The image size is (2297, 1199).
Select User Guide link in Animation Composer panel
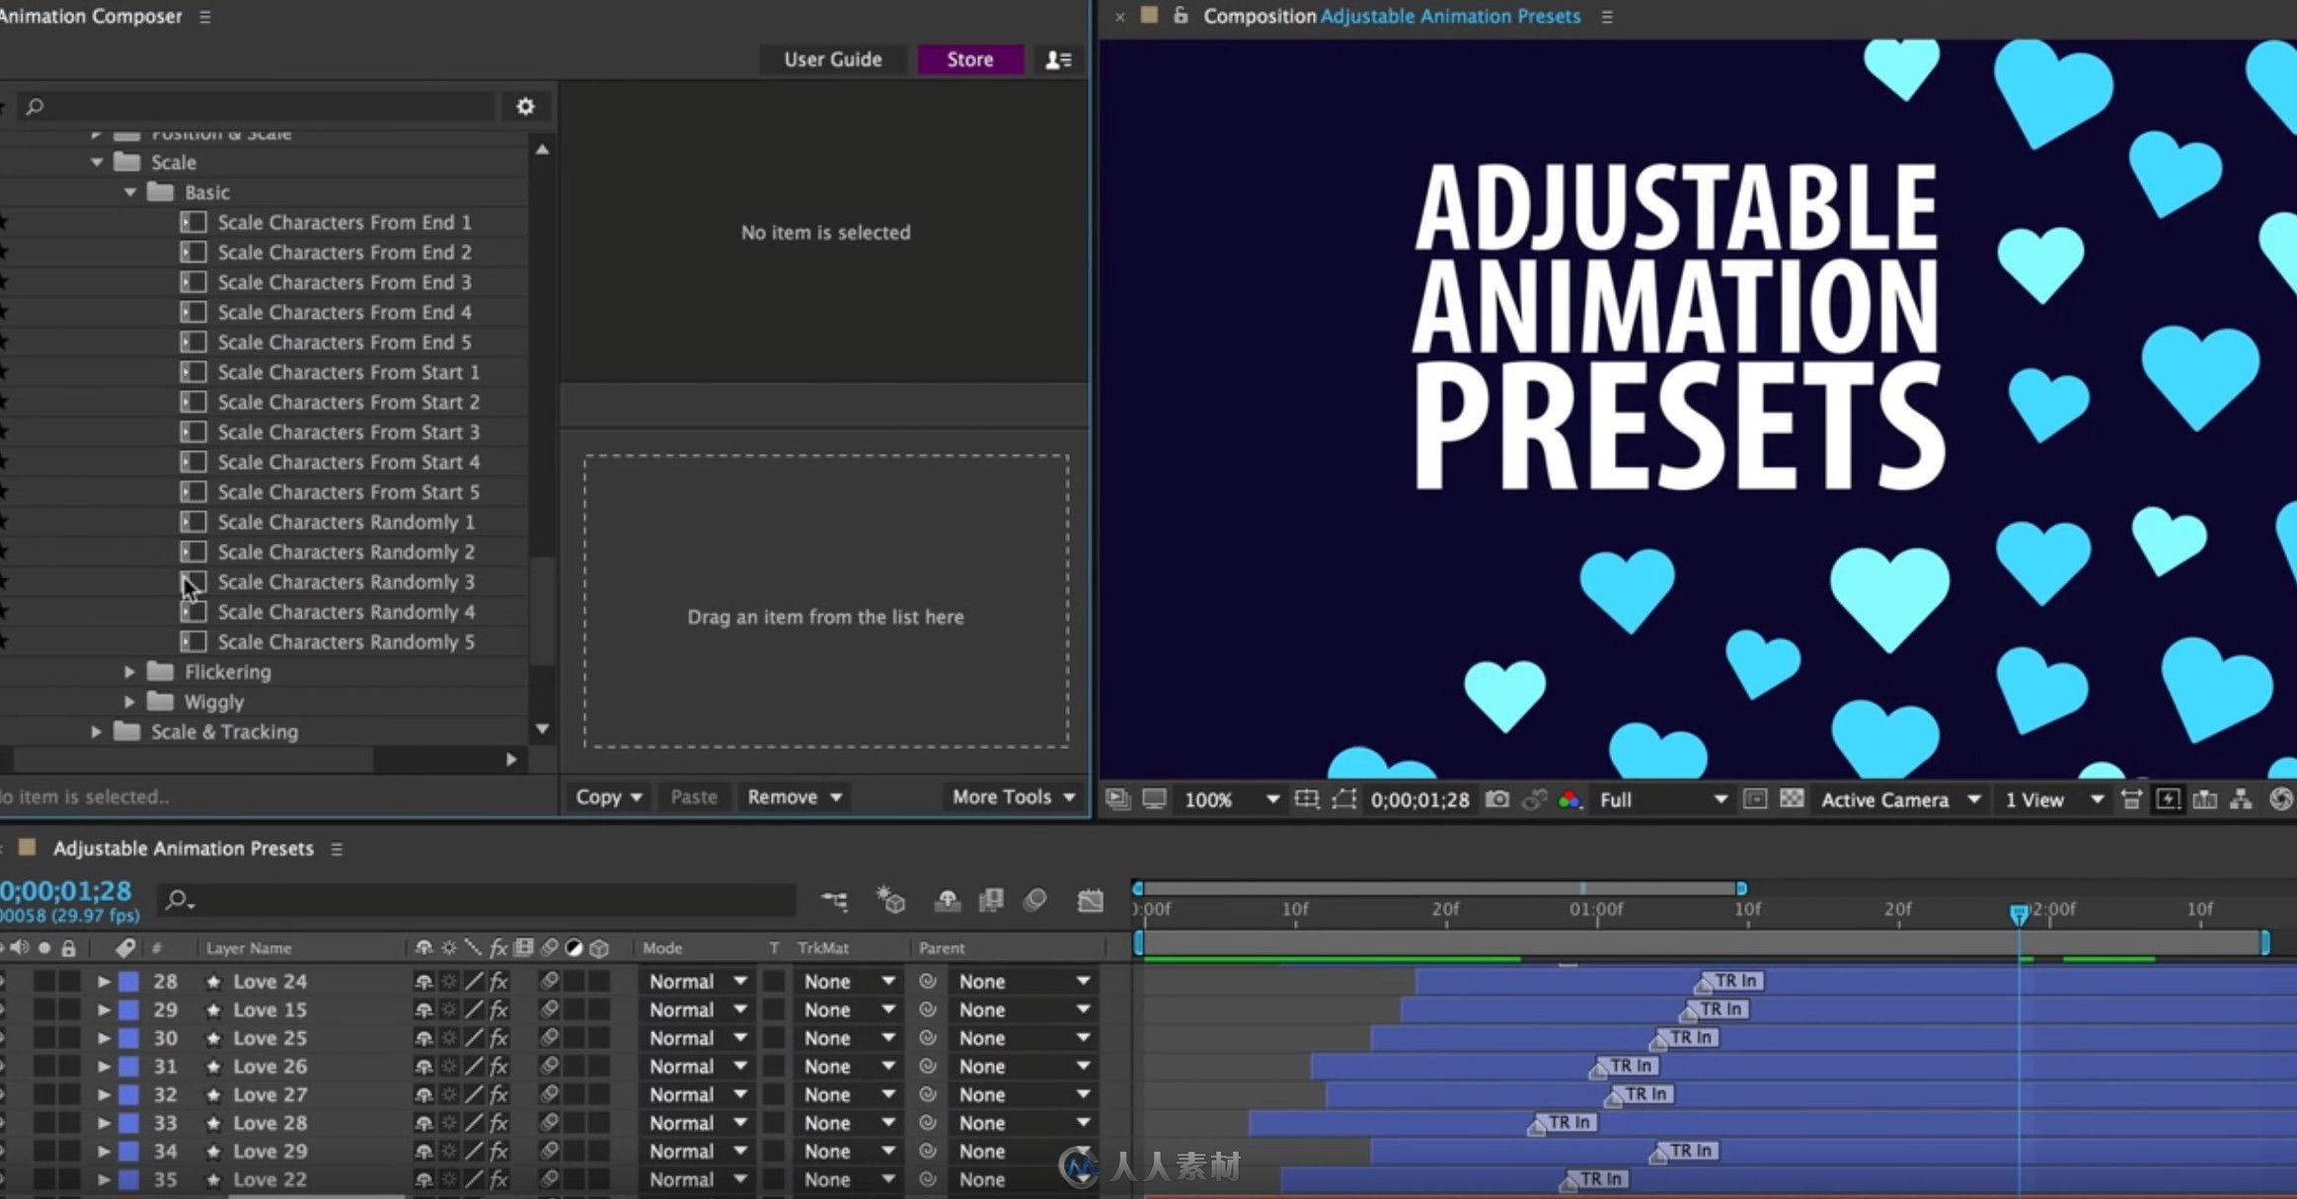(x=832, y=58)
